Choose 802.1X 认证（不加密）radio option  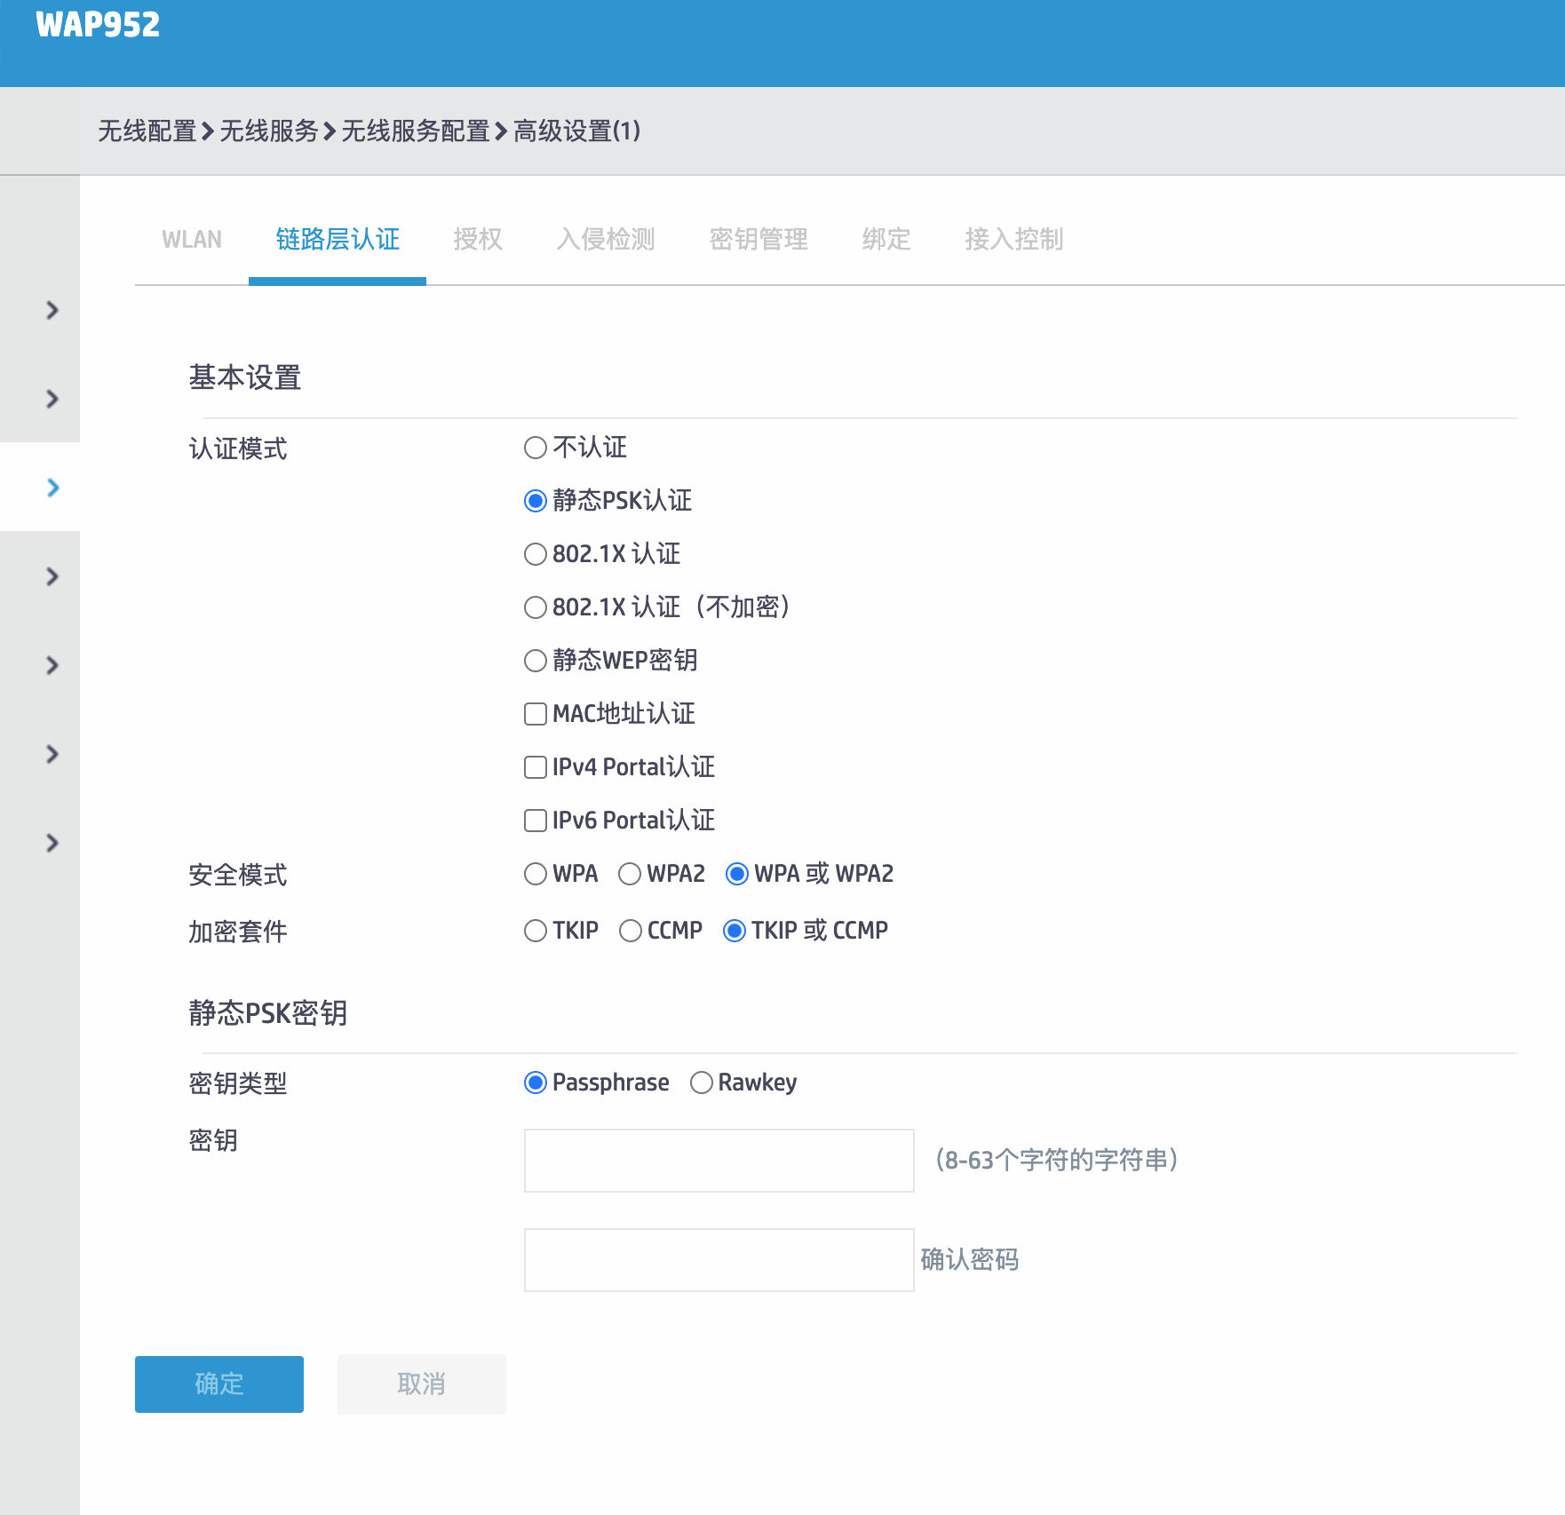click(x=536, y=607)
